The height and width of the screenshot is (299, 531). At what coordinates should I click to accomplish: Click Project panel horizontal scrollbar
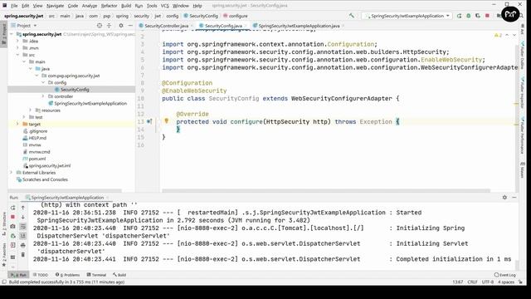(x=65, y=191)
